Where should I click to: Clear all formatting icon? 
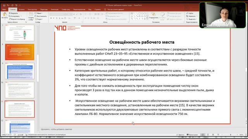point(81,14)
